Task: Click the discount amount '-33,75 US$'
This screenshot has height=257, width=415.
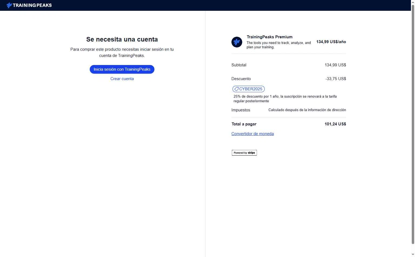Action: 336,79
